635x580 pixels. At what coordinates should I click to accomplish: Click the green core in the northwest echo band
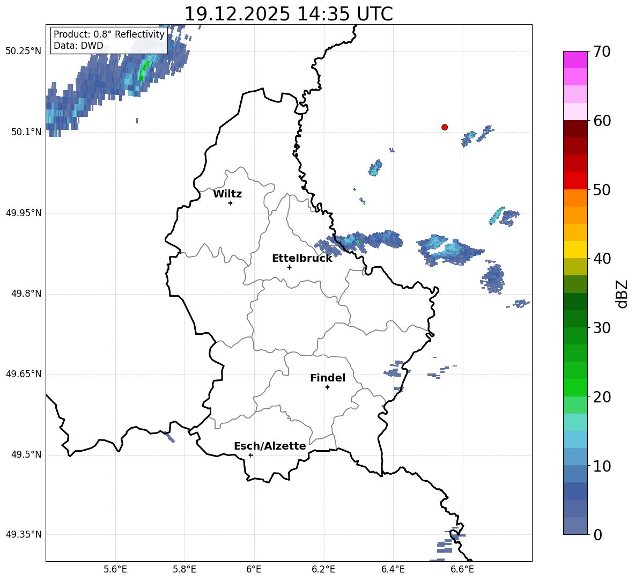[x=143, y=70]
